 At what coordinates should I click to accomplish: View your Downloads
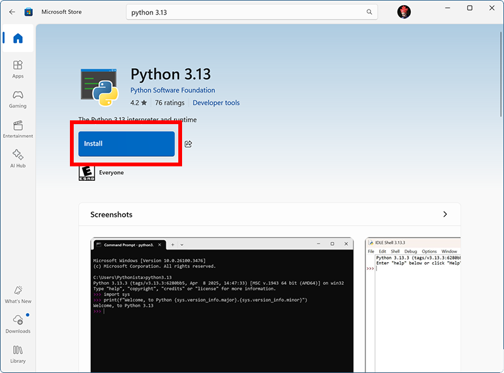17,324
